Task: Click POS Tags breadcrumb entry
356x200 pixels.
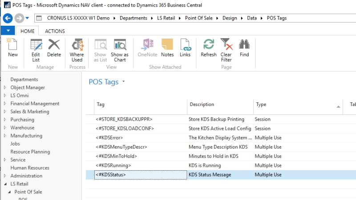Action: (x=277, y=18)
